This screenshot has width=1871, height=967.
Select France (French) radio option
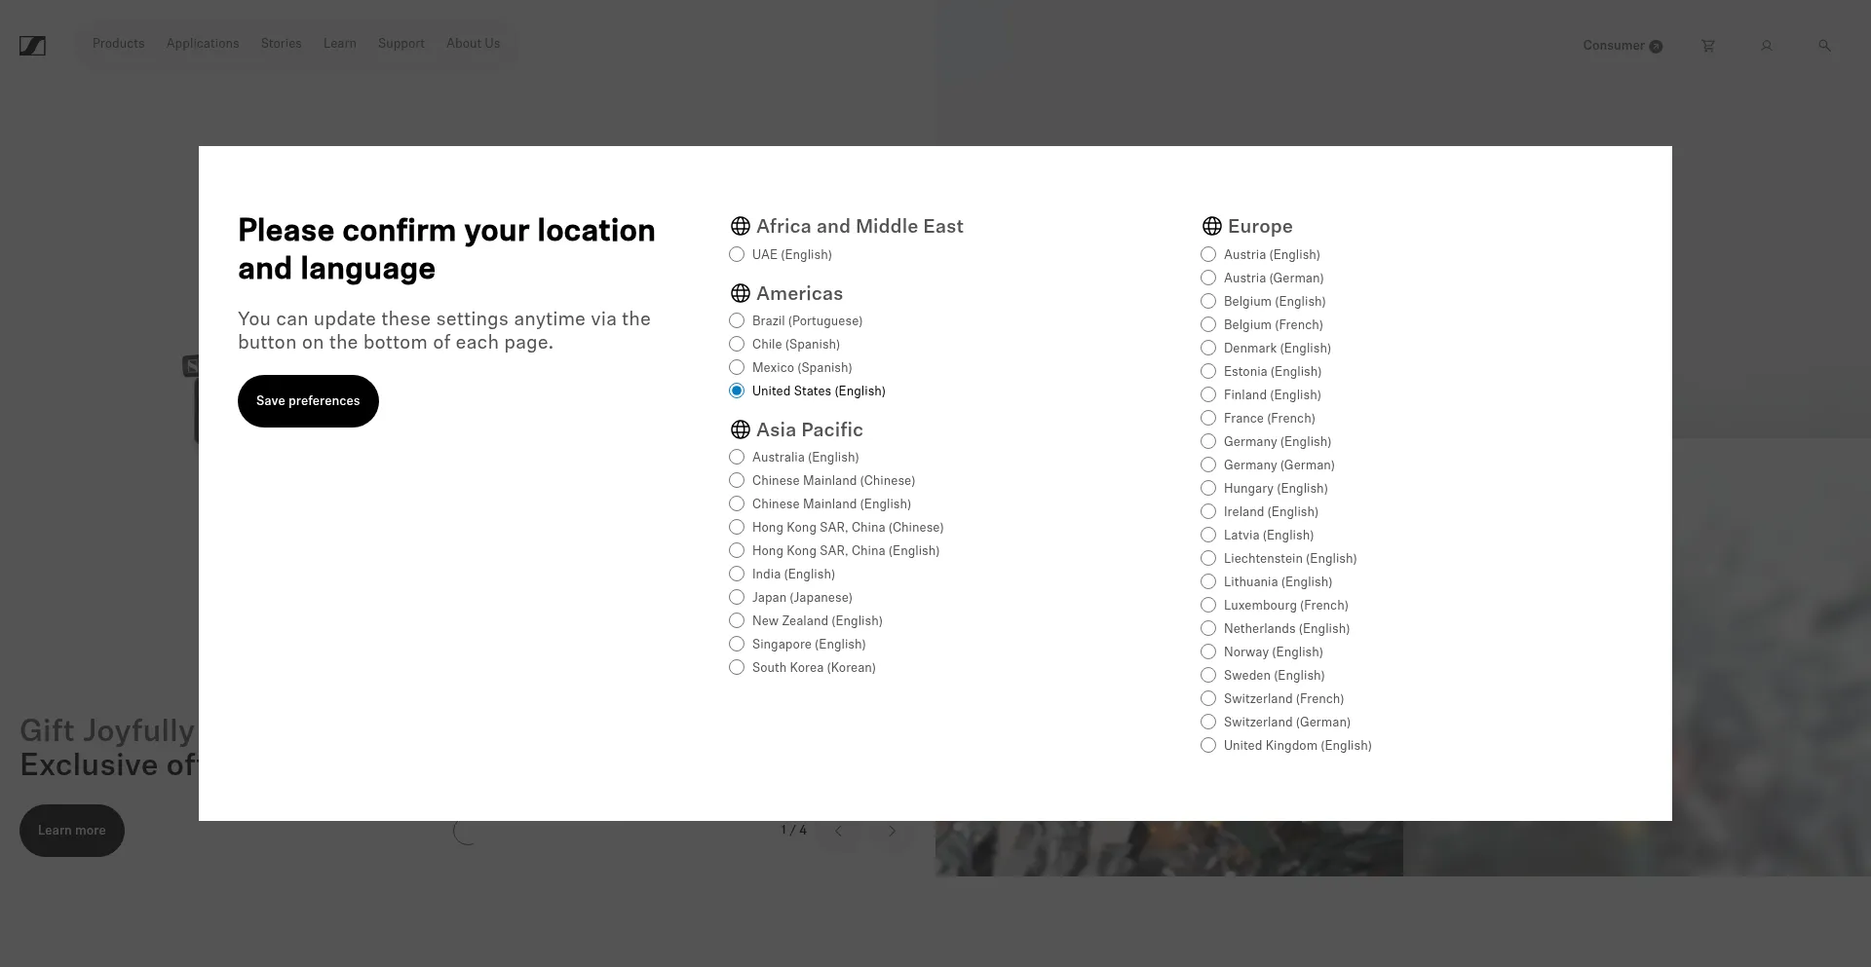[x=1208, y=419]
